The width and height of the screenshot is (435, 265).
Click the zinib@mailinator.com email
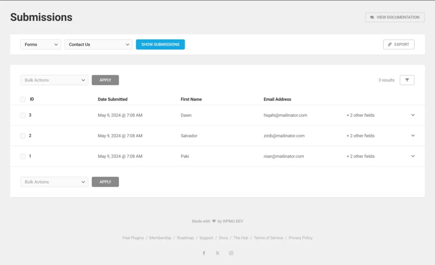pos(284,136)
